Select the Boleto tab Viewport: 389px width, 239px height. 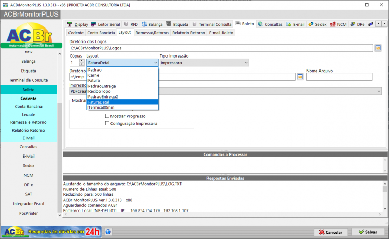tap(245, 24)
